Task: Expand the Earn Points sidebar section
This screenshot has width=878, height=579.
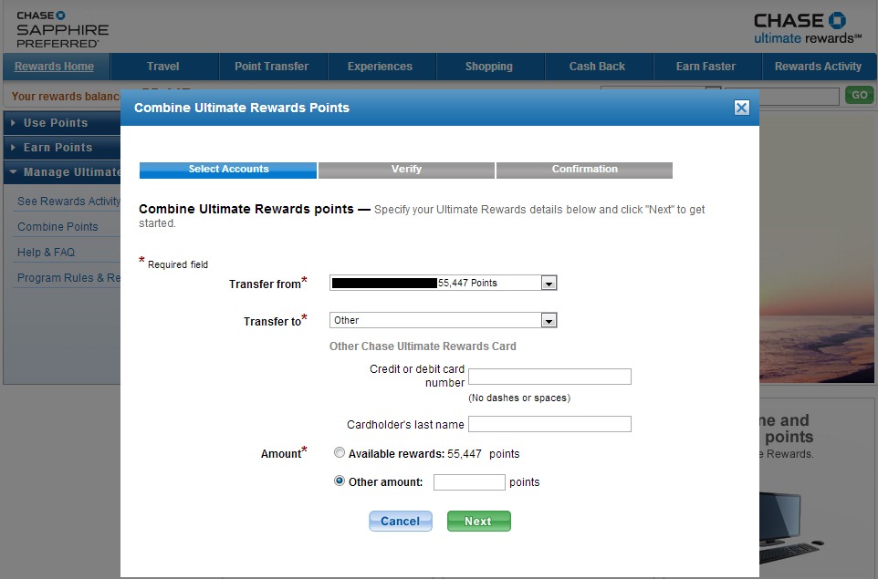Action: (57, 148)
